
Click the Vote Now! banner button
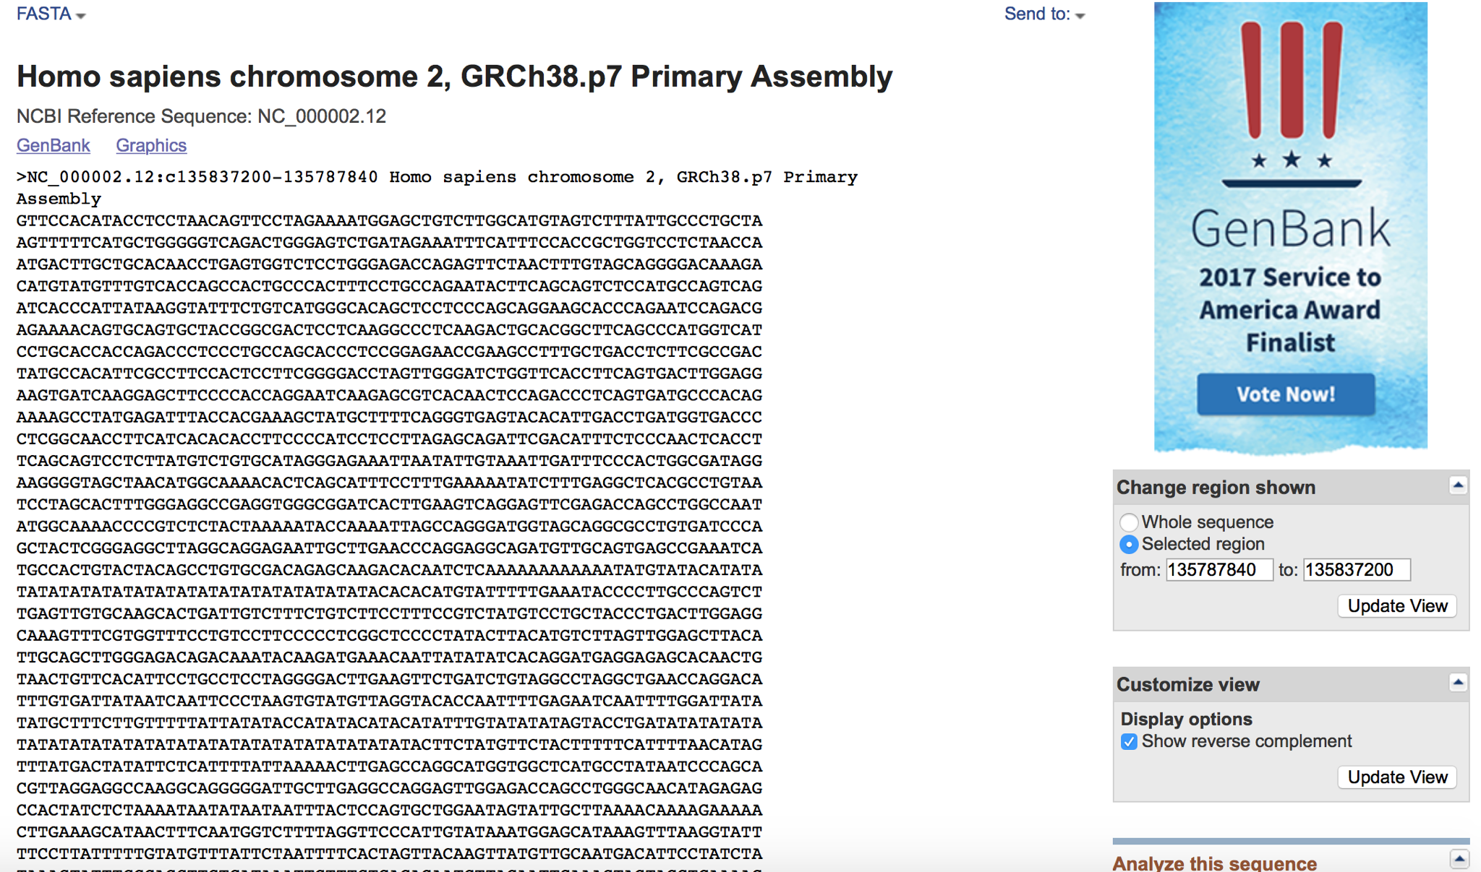coord(1285,394)
